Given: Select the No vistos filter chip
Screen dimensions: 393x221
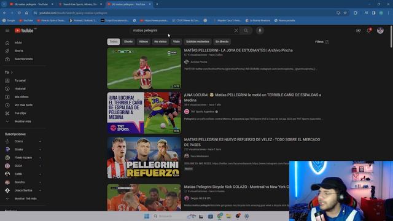Looking at the screenshot, I should click(160, 42).
